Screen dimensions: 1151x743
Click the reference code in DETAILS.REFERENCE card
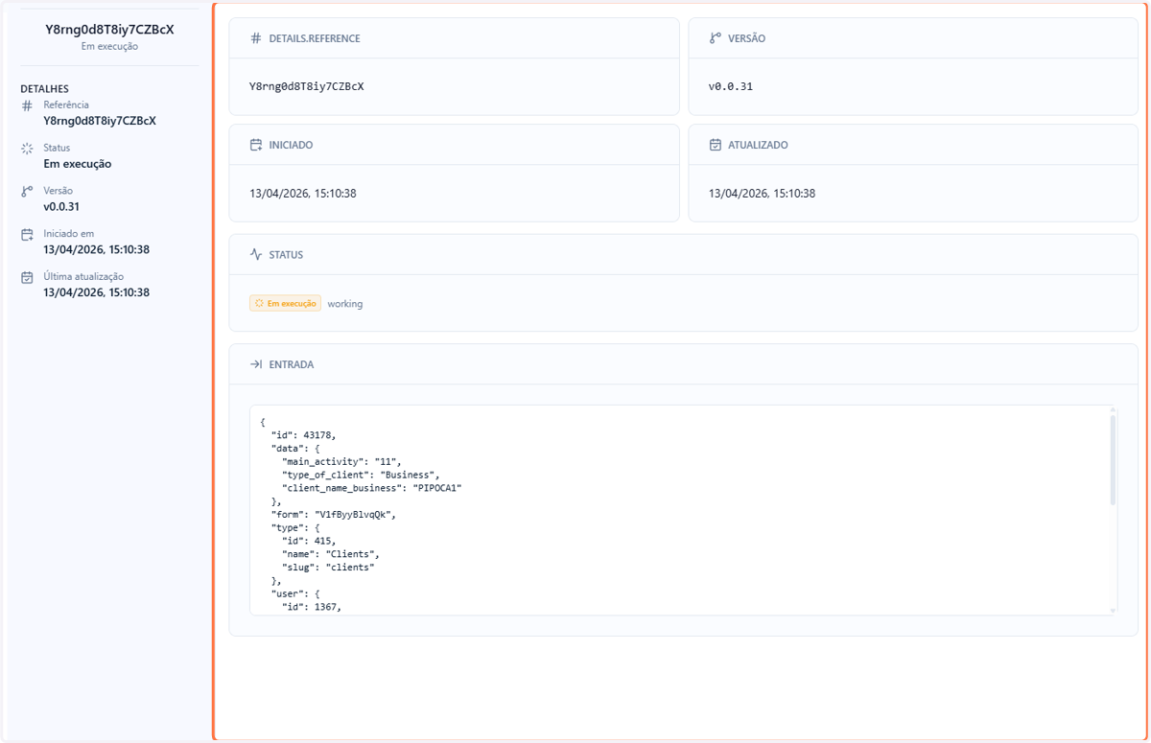307,86
